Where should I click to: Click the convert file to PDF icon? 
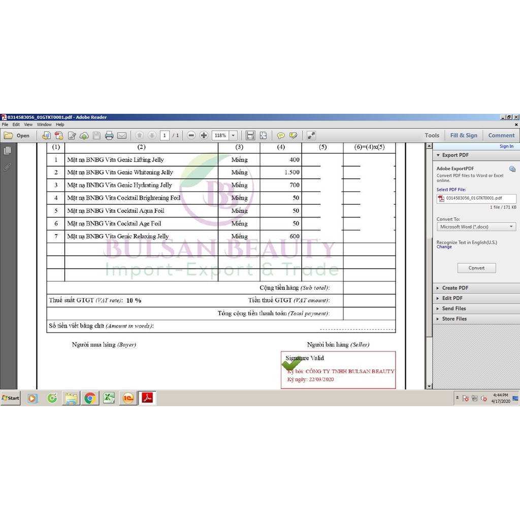(46, 135)
